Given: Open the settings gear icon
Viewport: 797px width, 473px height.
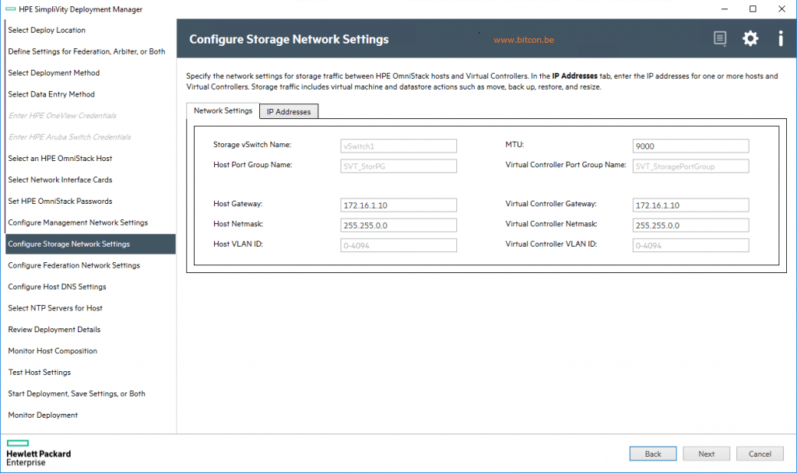Looking at the screenshot, I should [750, 39].
